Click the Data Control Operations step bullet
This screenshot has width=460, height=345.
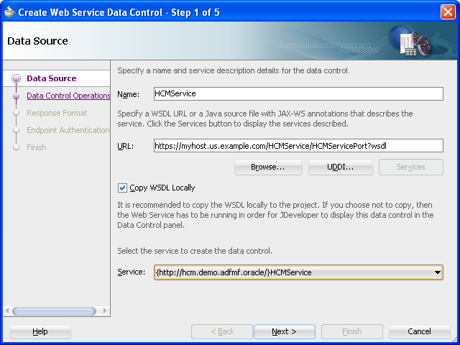[16, 96]
